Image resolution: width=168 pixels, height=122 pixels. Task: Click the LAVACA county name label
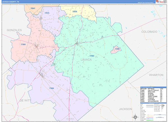86,60
